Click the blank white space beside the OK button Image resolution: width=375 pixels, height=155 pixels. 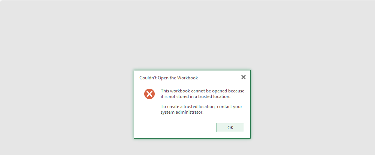(x=175, y=128)
